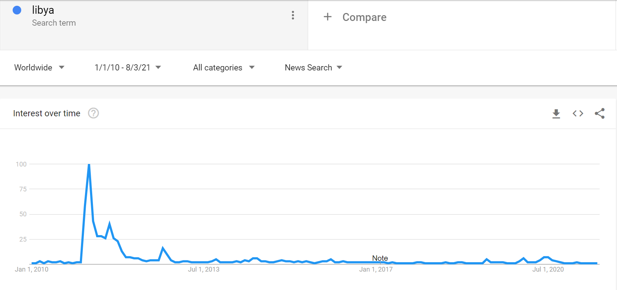Screen dimensions: 617x290
Task: Change search type via News Search dropdown
Action: [x=313, y=67]
